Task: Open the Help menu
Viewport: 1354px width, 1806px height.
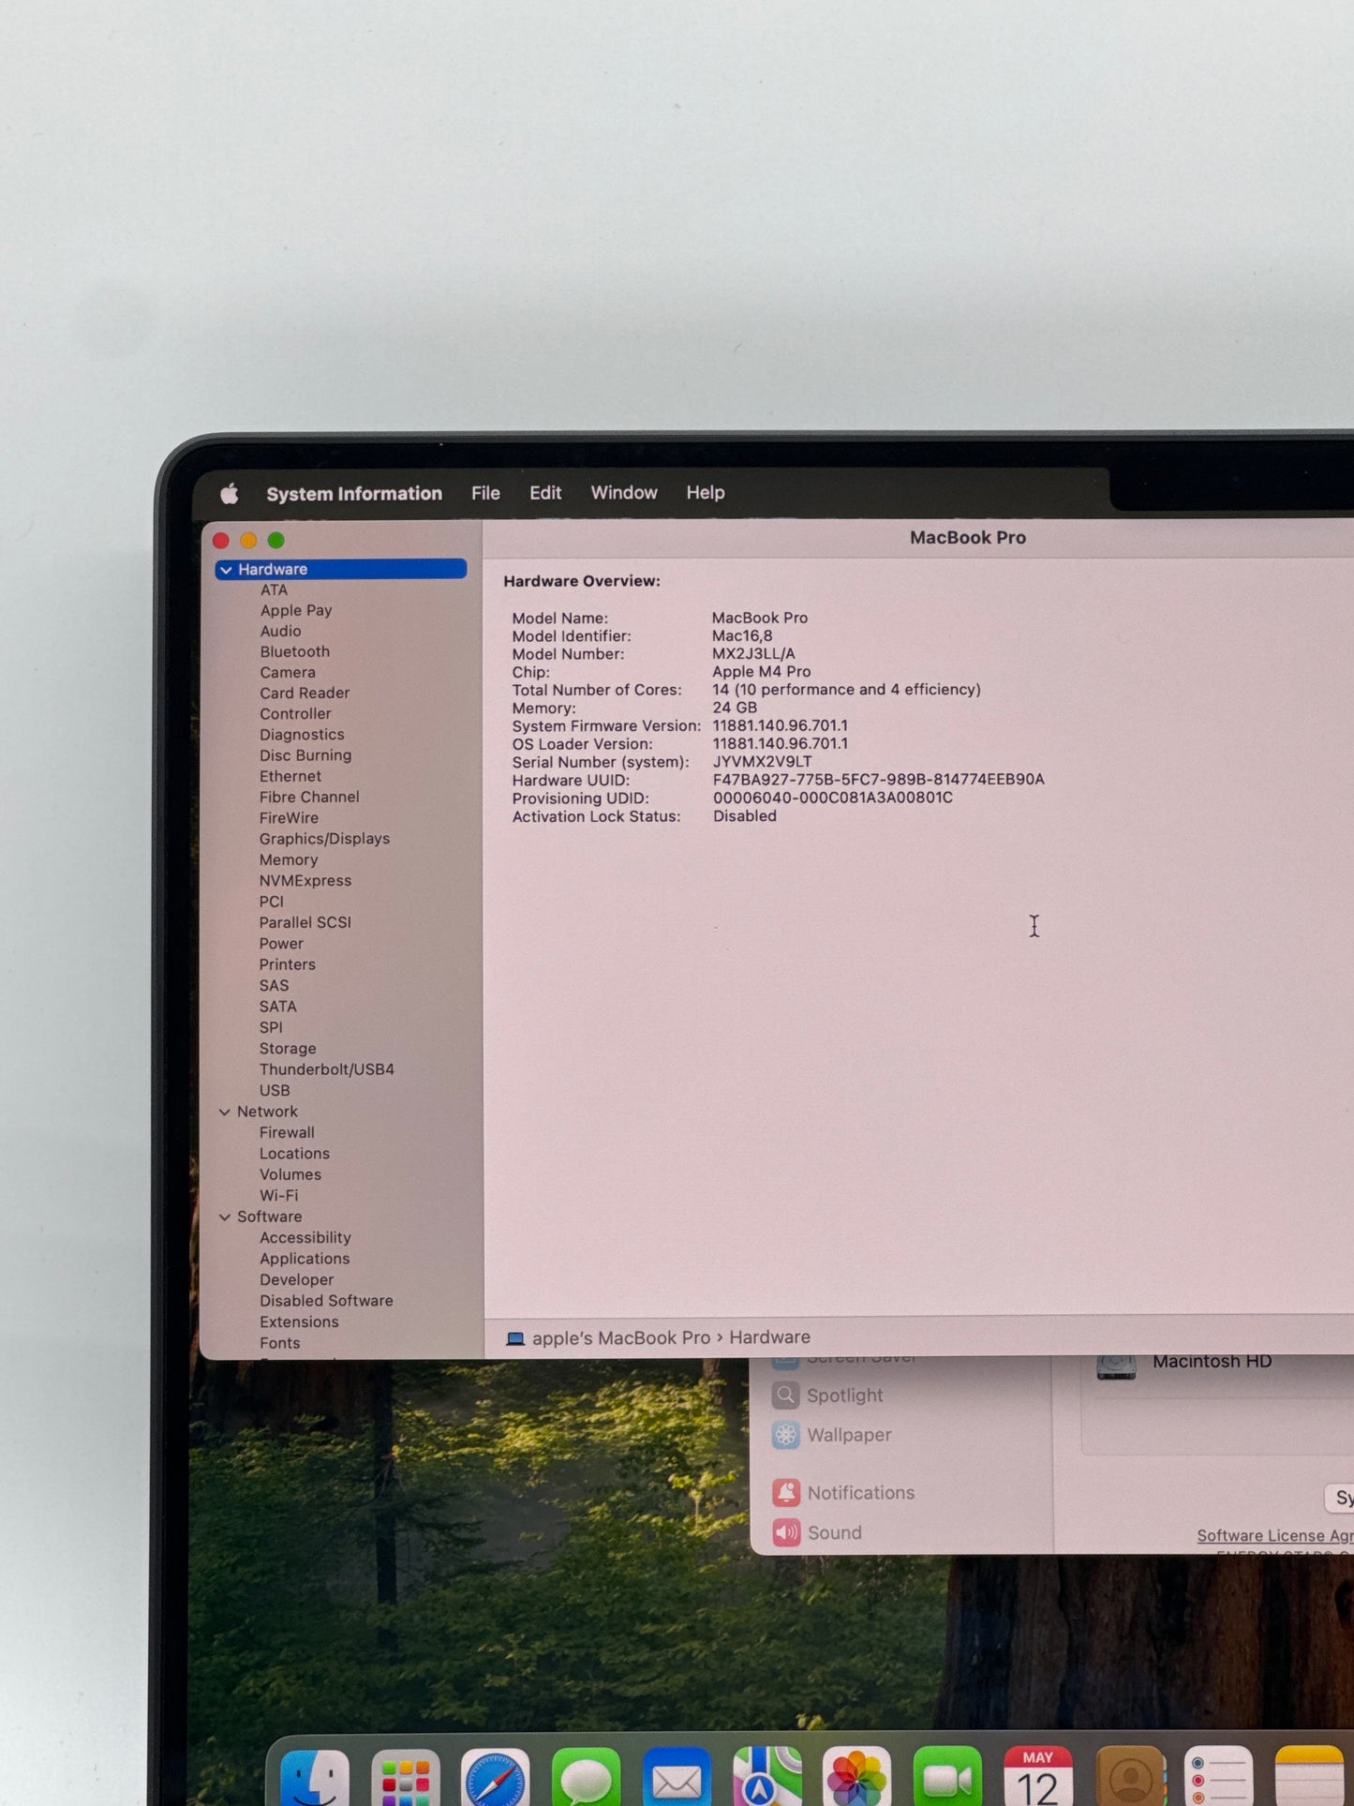Action: pyautogui.click(x=706, y=493)
